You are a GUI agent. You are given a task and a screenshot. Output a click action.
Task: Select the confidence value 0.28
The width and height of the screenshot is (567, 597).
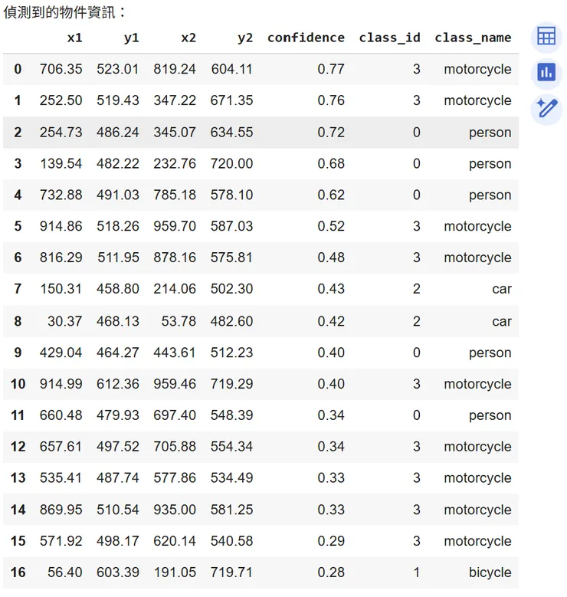331,572
